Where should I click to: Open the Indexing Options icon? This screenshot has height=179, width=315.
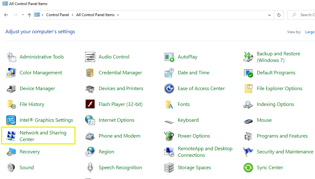click(248, 104)
